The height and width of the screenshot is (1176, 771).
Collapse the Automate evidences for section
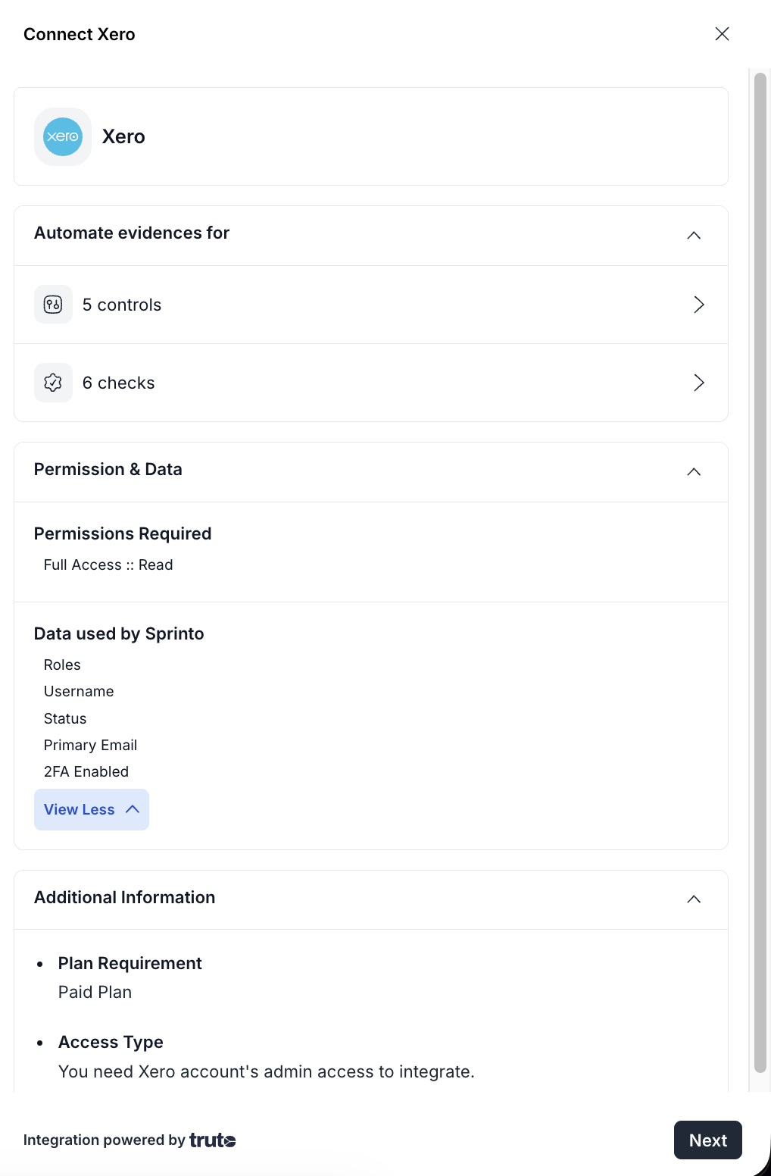point(693,236)
